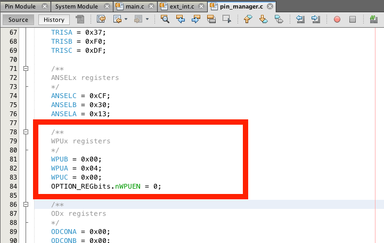
Task: Close the ext_int.c tab
Action: coord(201,6)
